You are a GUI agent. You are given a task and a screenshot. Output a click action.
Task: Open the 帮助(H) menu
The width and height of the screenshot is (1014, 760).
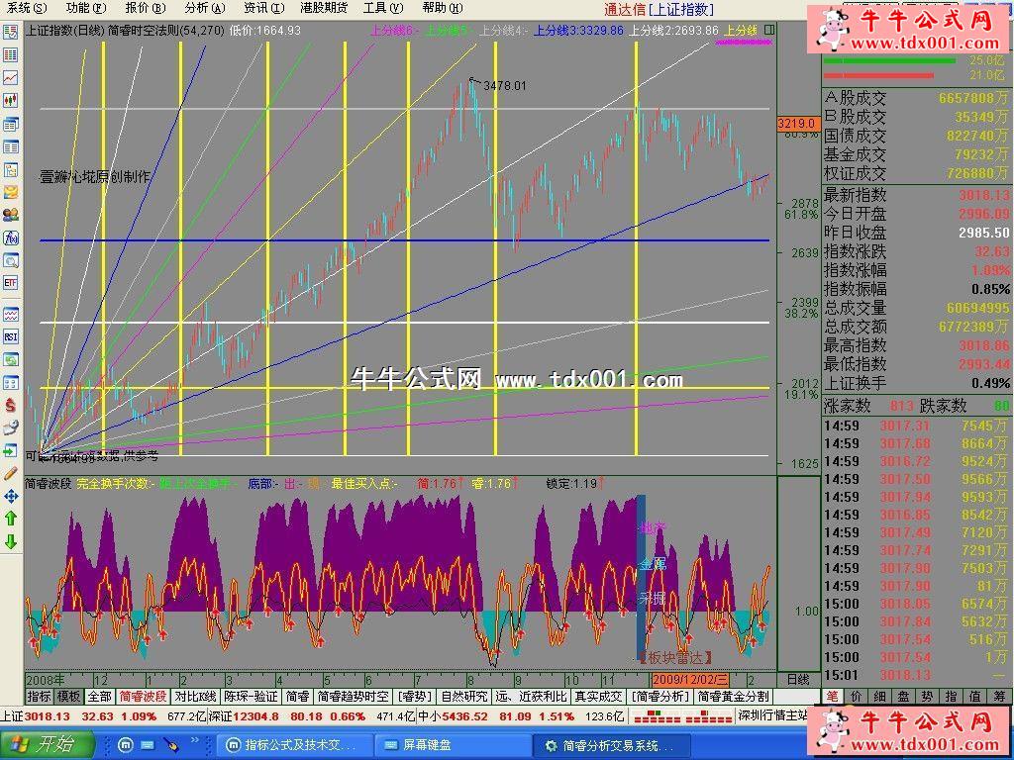[443, 8]
